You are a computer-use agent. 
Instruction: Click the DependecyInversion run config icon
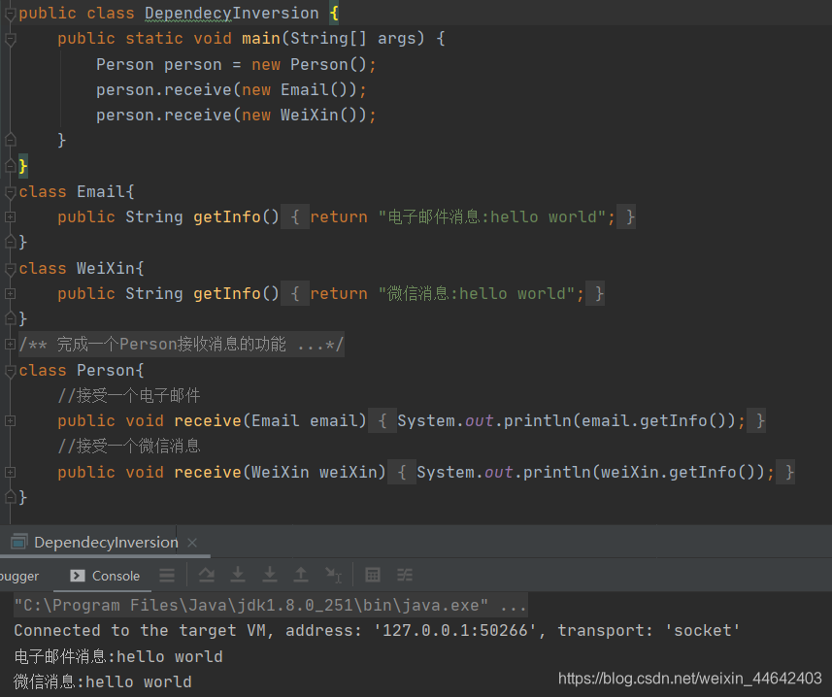tap(19, 542)
